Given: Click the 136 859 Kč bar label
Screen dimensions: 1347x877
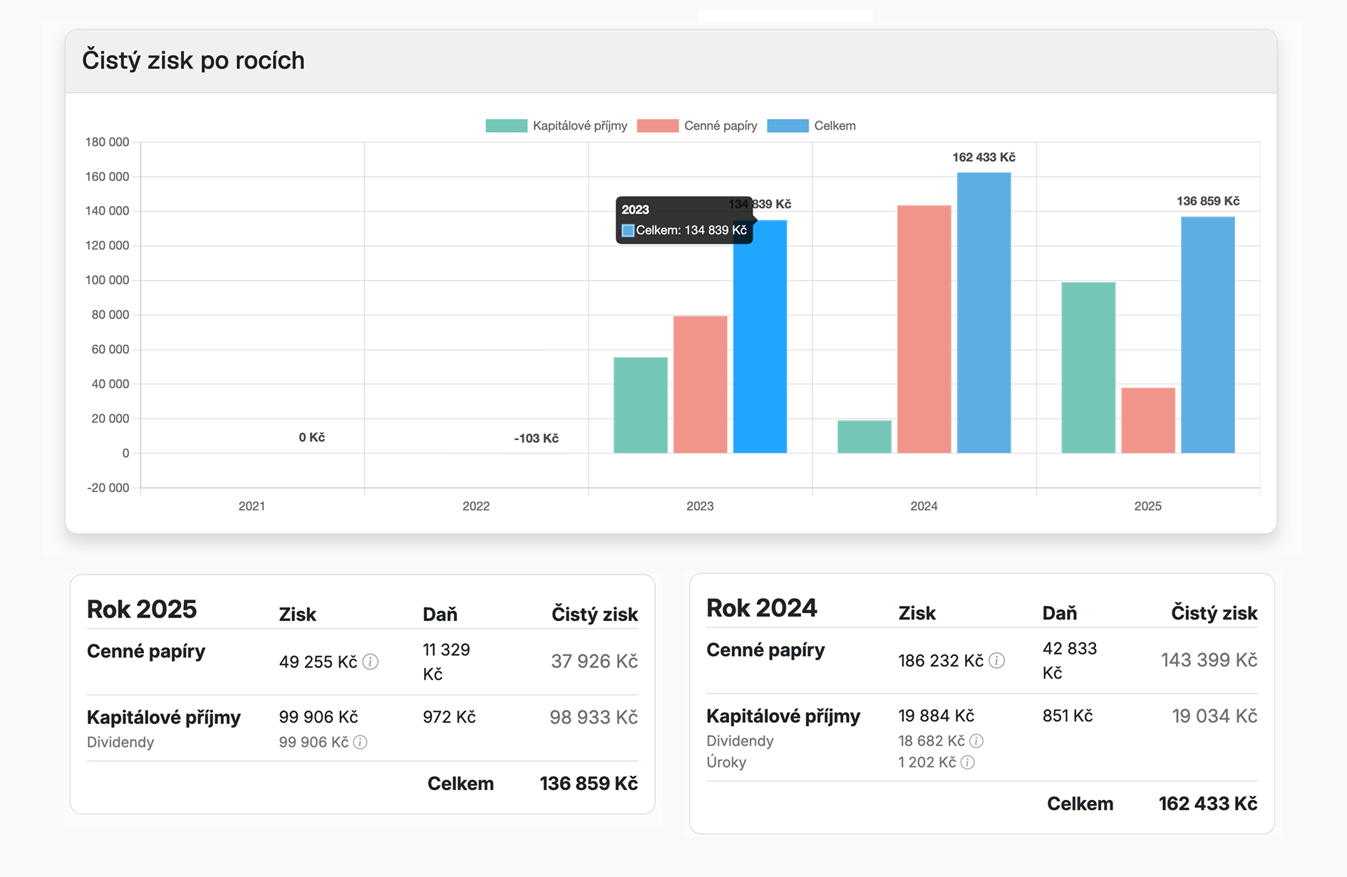Looking at the screenshot, I should pyautogui.click(x=1208, y=201).
